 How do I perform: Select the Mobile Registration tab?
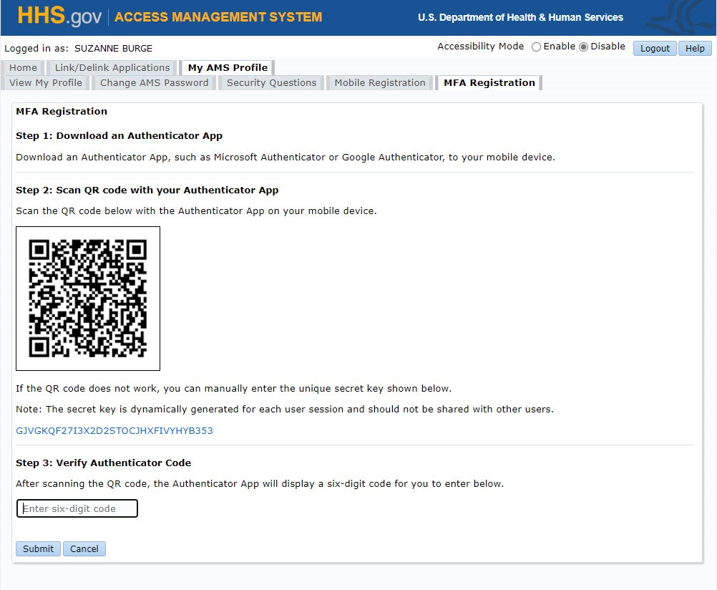pyautogui.click(x=379, y=82)
